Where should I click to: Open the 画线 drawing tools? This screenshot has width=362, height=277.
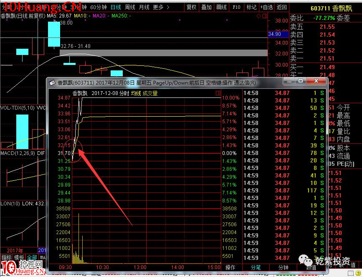pos(221,7)
